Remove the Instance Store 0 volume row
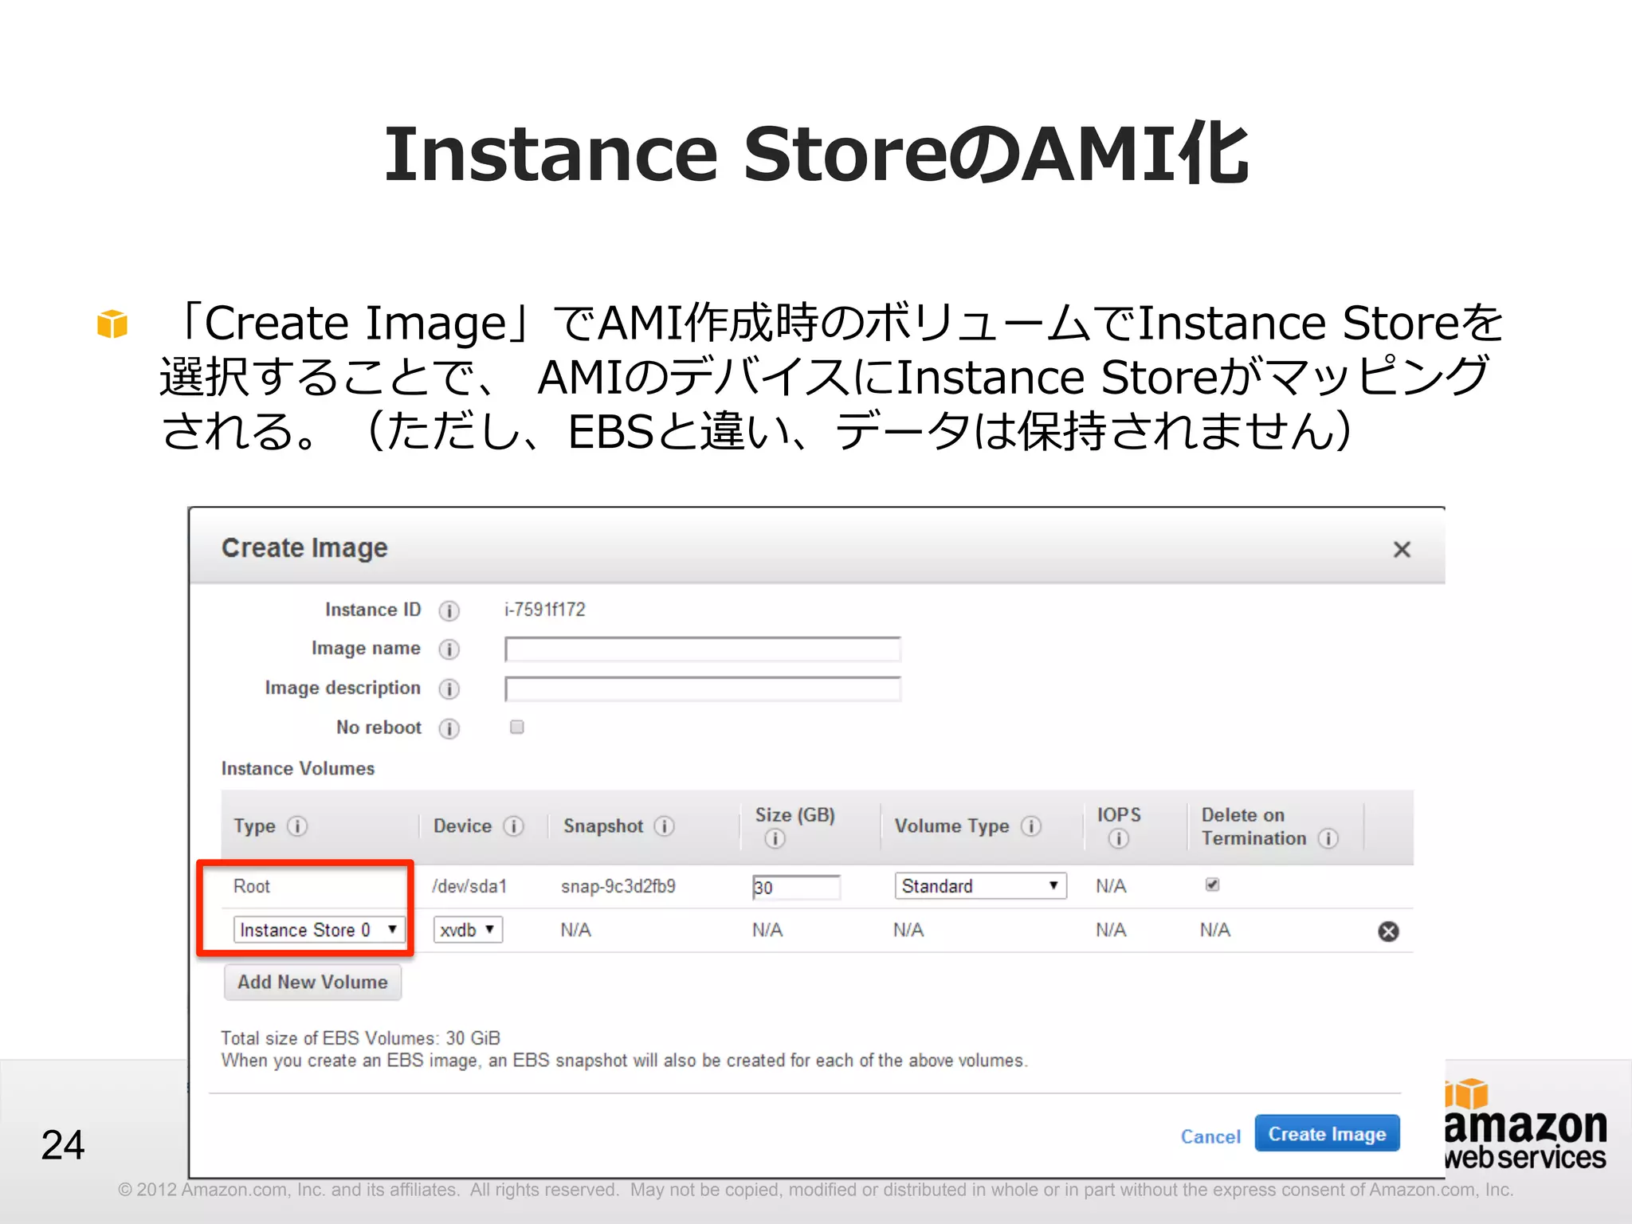The width and height of the screenshot is (1632, 1224). (x=1388, y=931)
